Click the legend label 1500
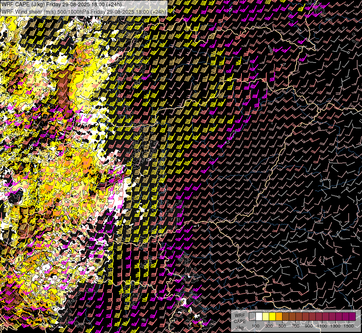This screenshot has width=362, height=333. (x=349, y=326)
